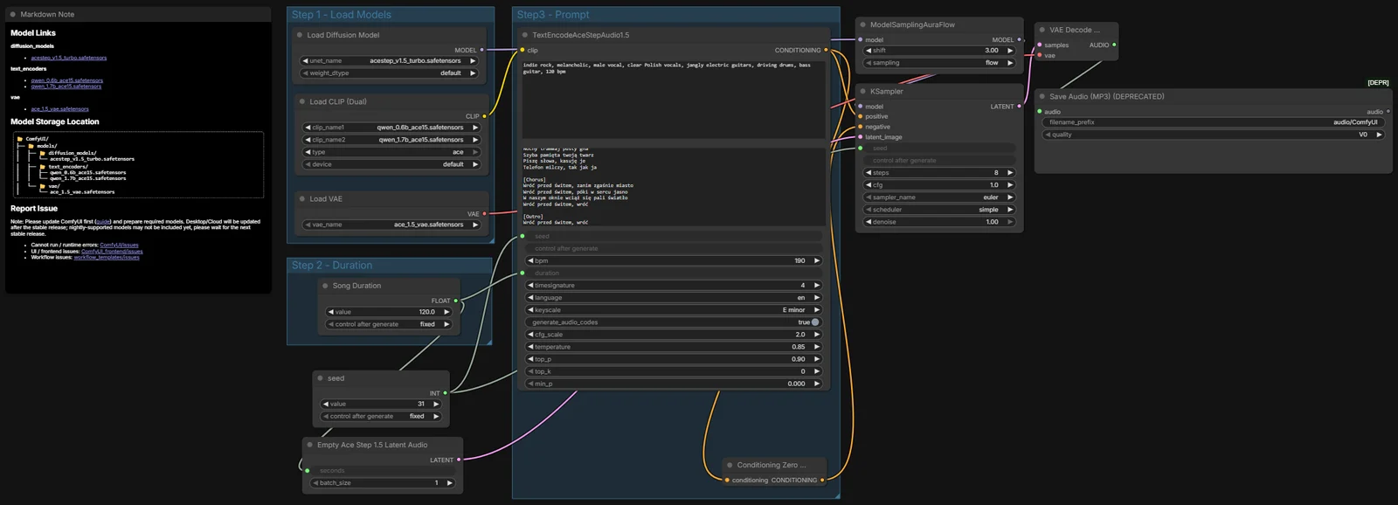Open the clip_name1 selector
The height and width of the screenshot is (505, 1398).
pyautogui.click(x=391, y=128)
